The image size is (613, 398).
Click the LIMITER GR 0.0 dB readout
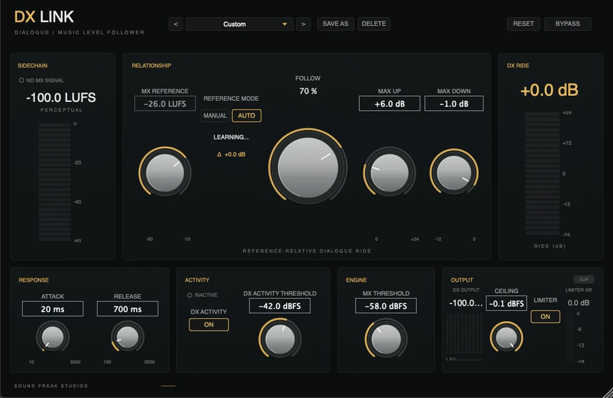coord(578,303)
